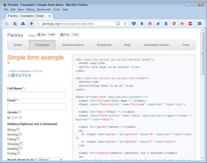Select the M gender radio button
The width and height of the screenshot is (207, 163).
click(x=13, y=118)
